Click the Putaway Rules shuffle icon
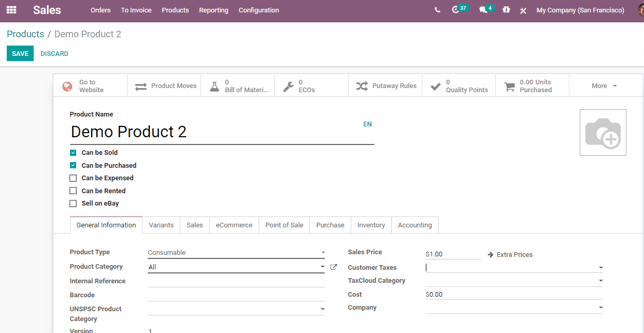Image resolution: width=644 pixels, height=333 pixels. [x=362, y=86]
